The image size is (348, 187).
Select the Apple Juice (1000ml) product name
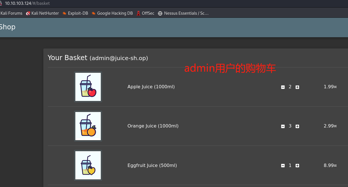(x=151, y=87)
